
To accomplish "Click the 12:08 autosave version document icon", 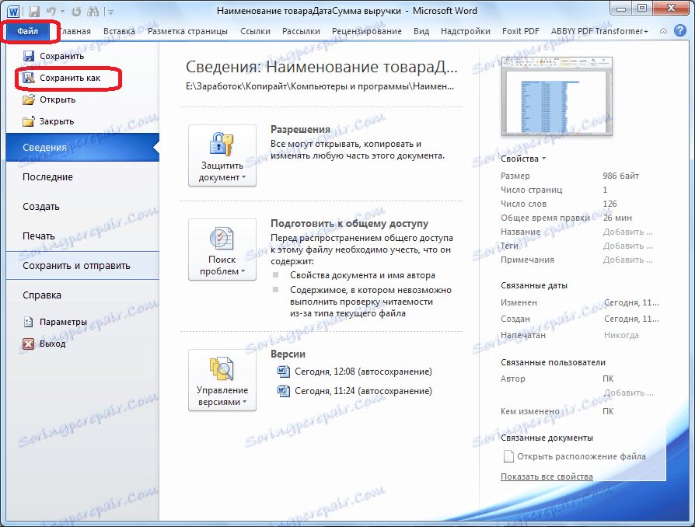I will click(283, 372).
